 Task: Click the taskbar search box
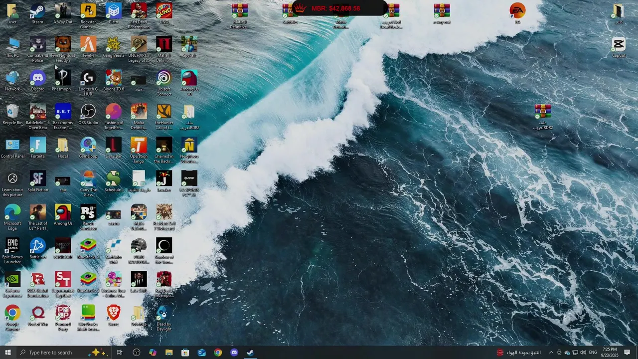63,353
